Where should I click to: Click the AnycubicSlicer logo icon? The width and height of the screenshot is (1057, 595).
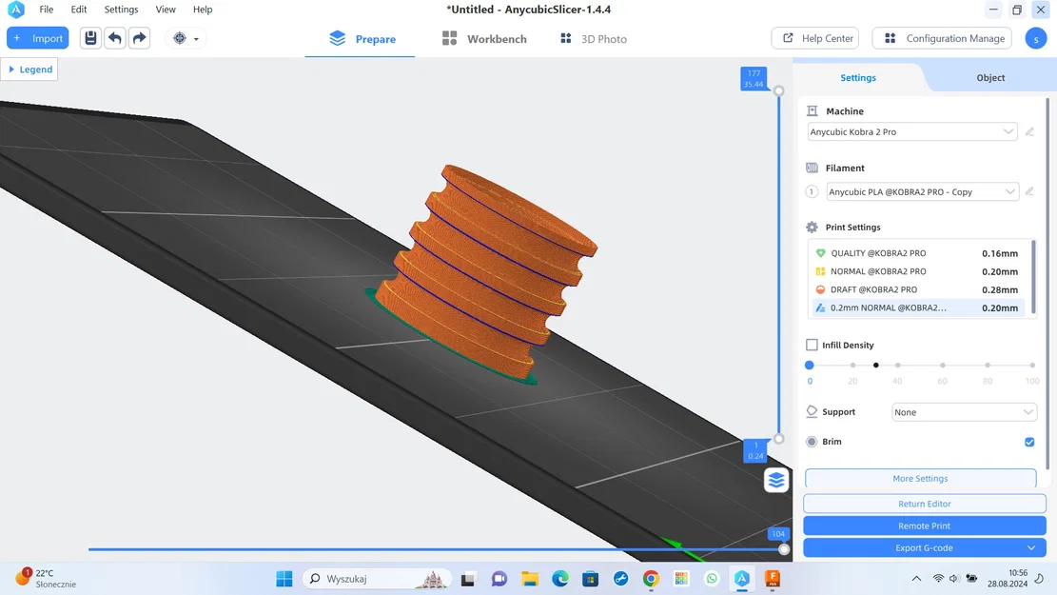point(15,10)
